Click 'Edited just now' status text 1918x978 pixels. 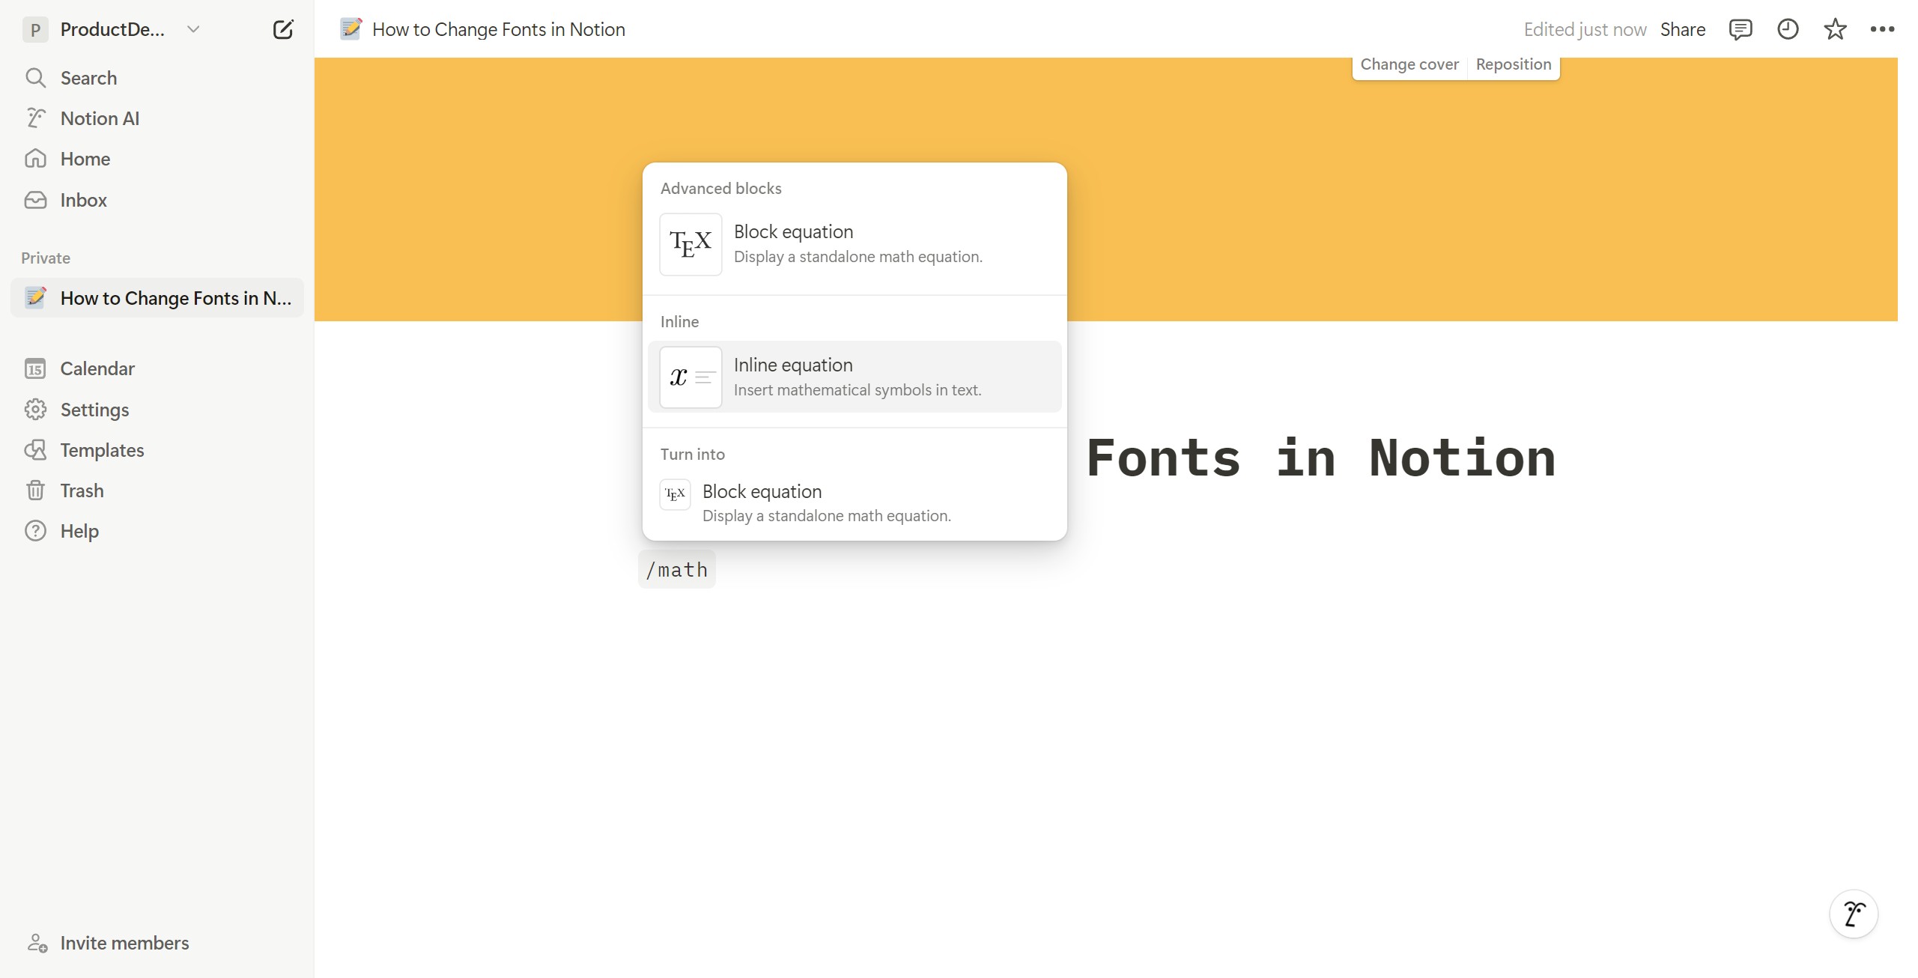point(1585,29)
